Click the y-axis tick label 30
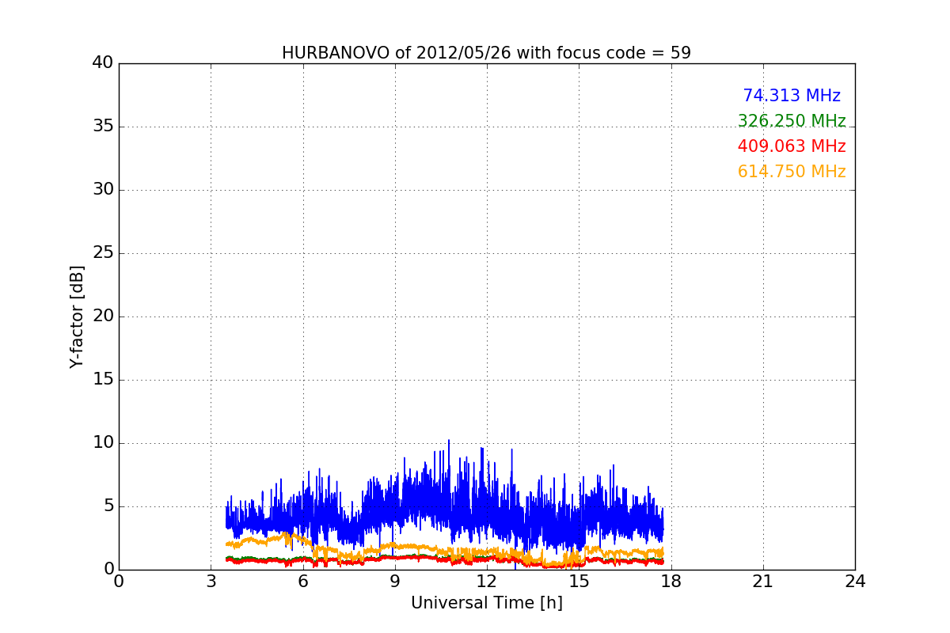This screenshot has width=950, height=633. tap(102, 190)
